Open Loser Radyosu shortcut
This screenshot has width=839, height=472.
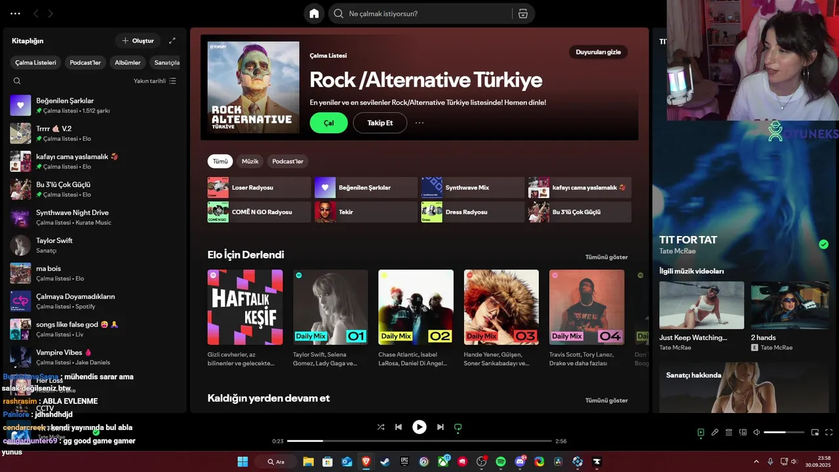[x=260, y=187]
